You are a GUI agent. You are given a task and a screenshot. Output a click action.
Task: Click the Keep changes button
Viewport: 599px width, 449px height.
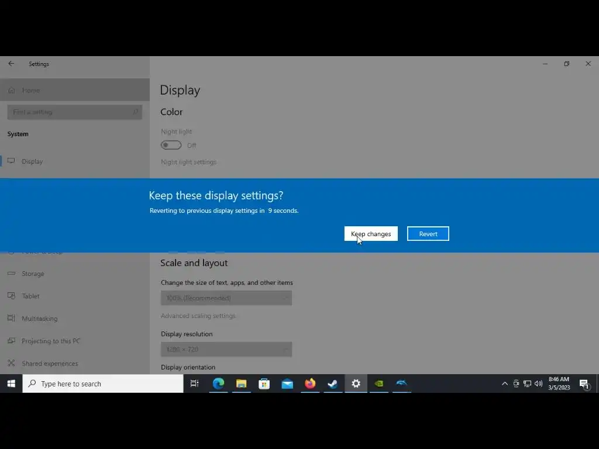(371, 234)
